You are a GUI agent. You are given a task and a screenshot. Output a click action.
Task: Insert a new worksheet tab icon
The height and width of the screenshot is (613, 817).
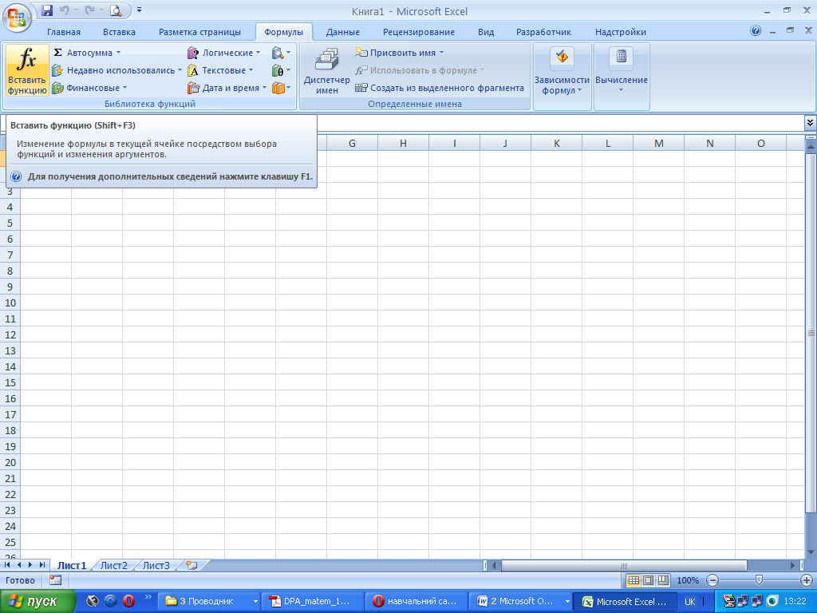[x=191, y=565]
